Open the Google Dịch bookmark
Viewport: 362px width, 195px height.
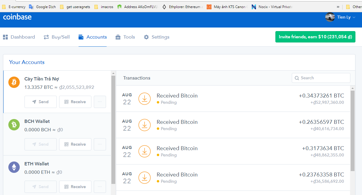pos(42,7)
